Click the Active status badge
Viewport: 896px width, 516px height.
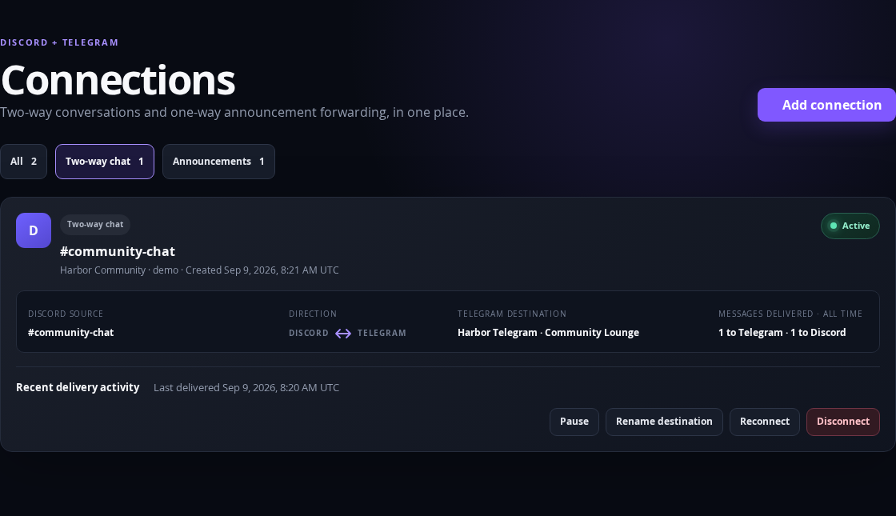tap(850, 226)
